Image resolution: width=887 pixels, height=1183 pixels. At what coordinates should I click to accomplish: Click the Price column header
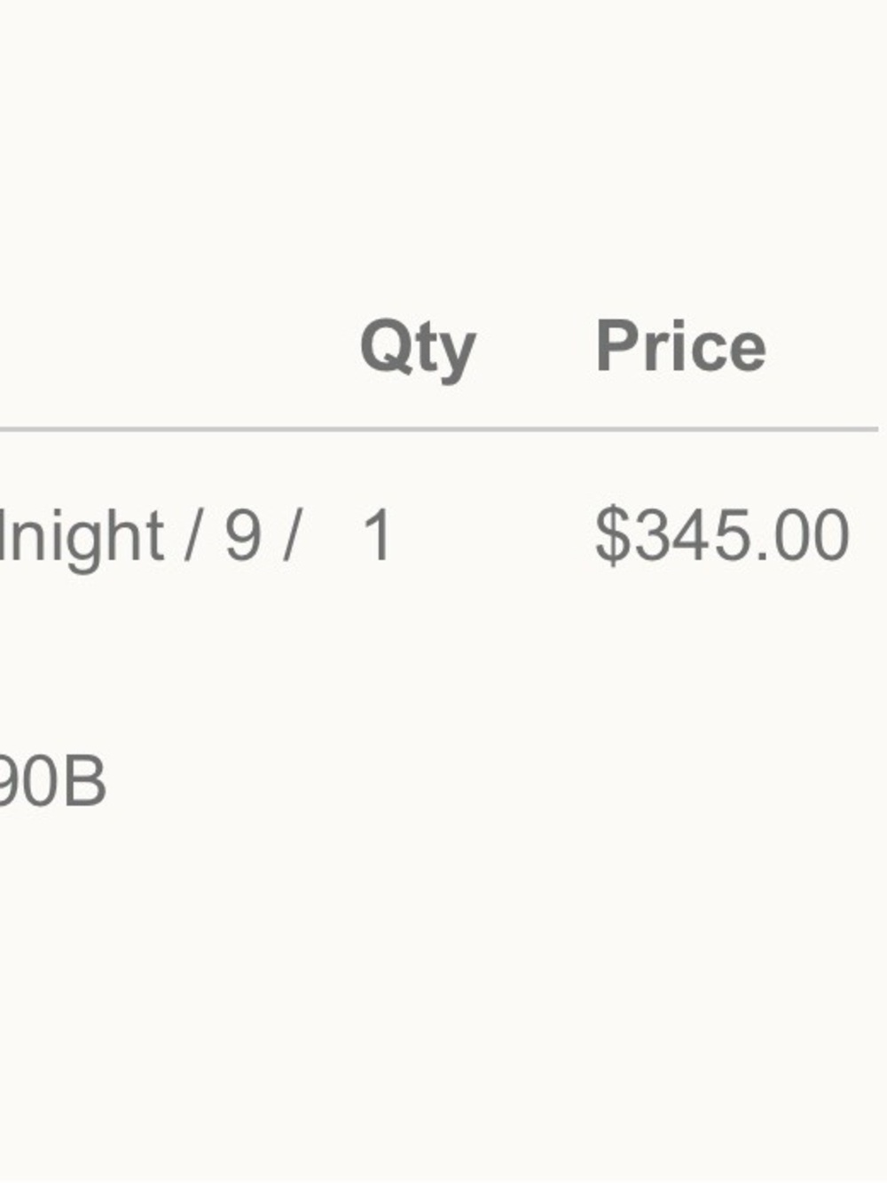(680, 345)
